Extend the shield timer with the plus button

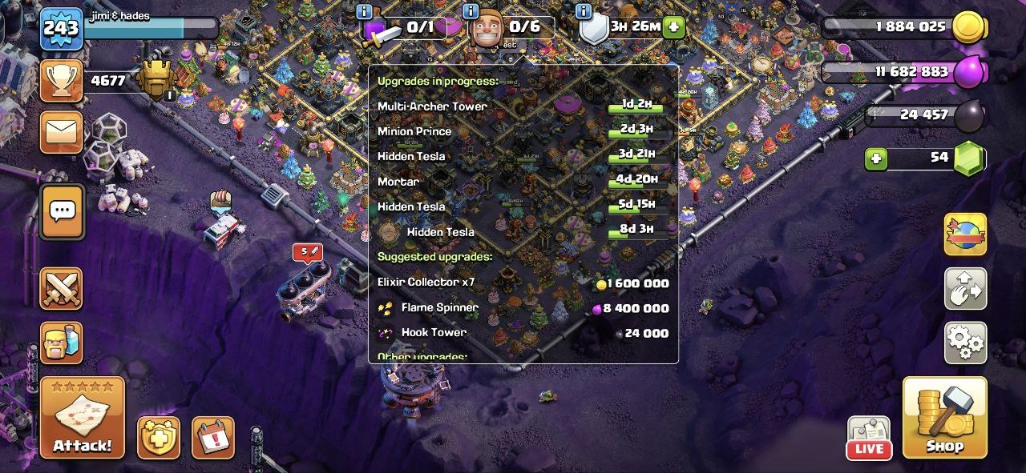[673, 26]
